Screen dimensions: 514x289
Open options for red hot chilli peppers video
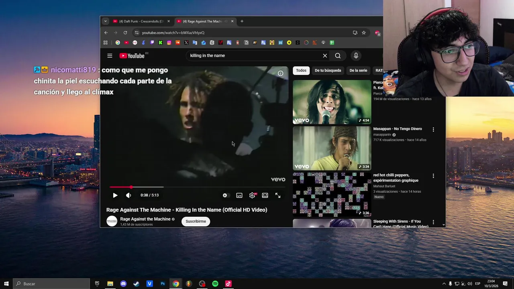[x=433, y=176]
